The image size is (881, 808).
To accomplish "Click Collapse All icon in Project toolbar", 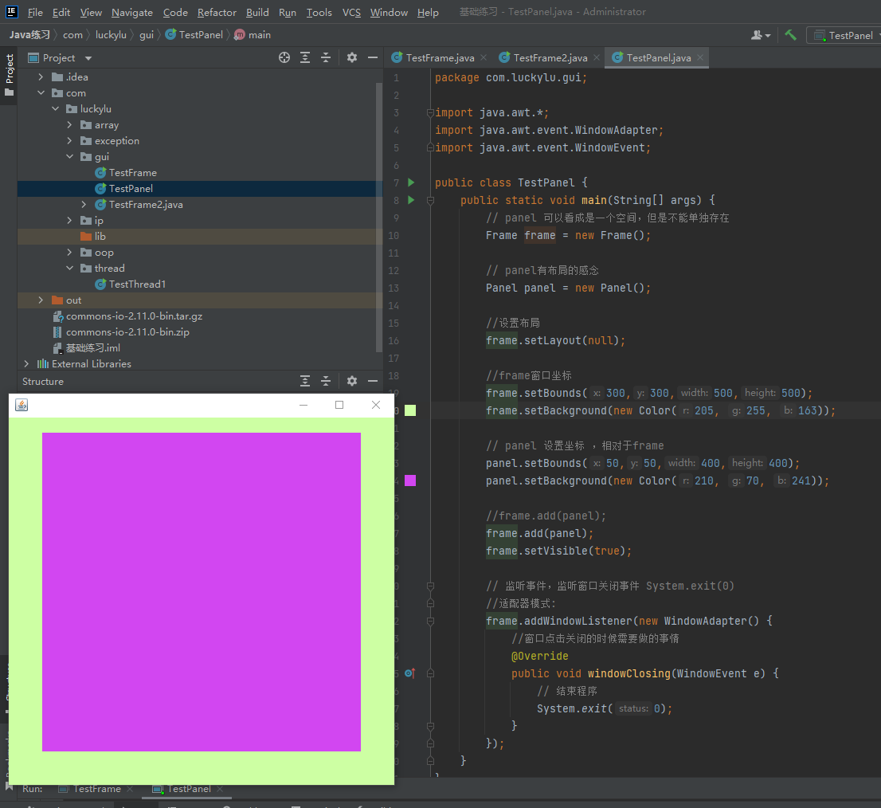I will coord(326,57).
